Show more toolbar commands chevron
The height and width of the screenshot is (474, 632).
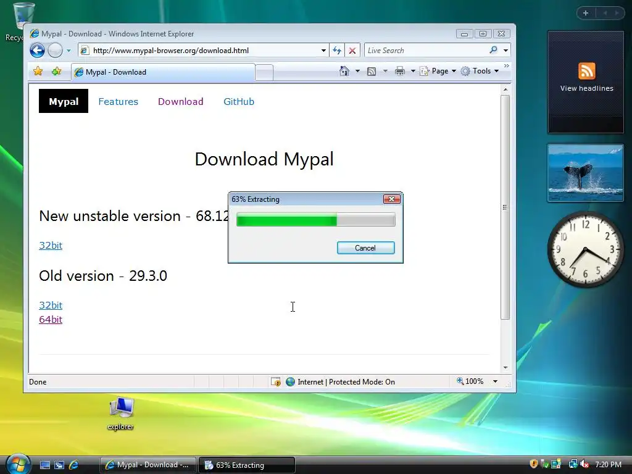507,65
